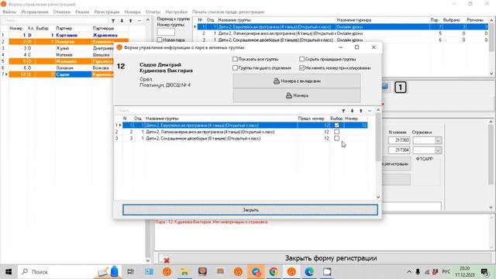Viewport: 496px width, 279px height.
Task: Open Windows Start menu
Action: 9,272
